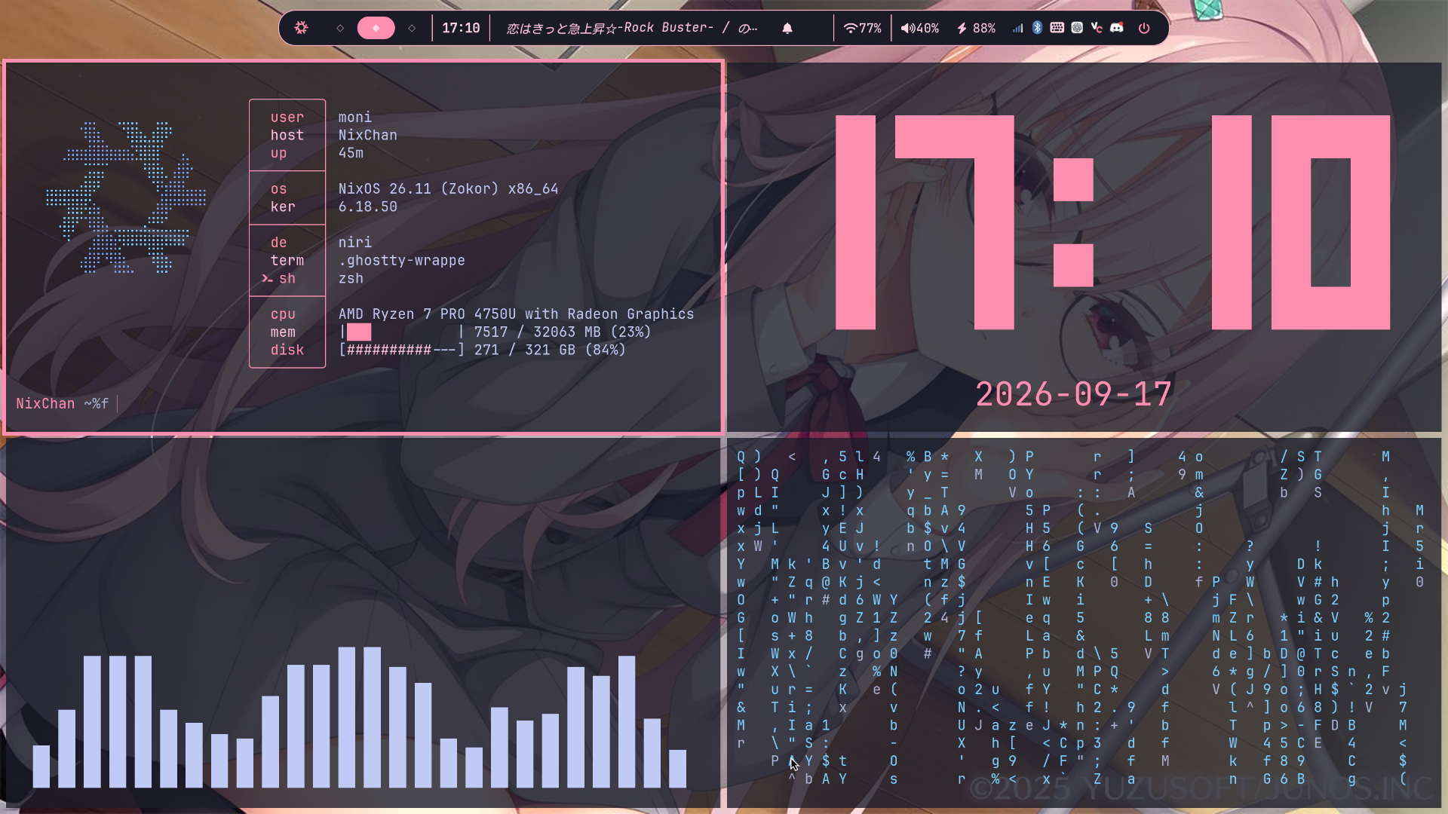Switch to the third workspace diamond
Image resolution: width=1448 pixels, height=814 pixels.
click(412, 28)
